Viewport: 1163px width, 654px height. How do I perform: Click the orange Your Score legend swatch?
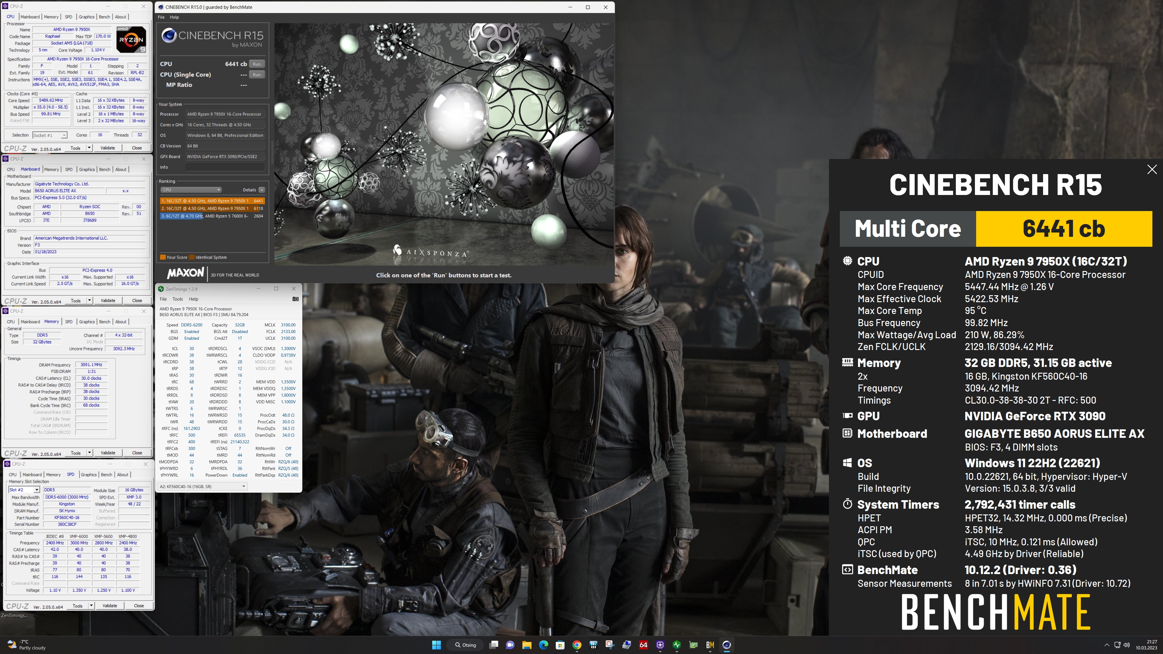pos(163,257)
